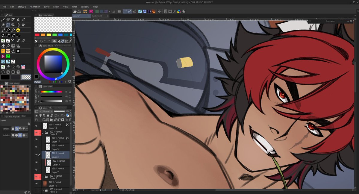Click the Hue slider in Color Slider

tap(51, 92)
